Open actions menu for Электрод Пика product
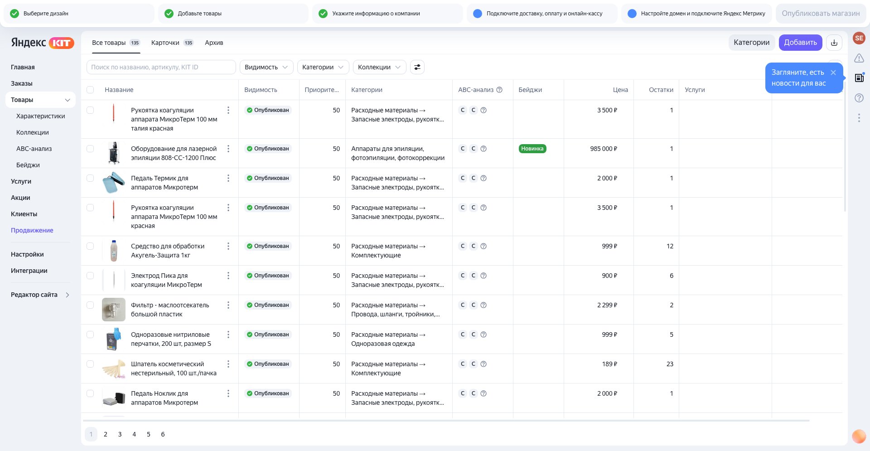 point(228,276)
